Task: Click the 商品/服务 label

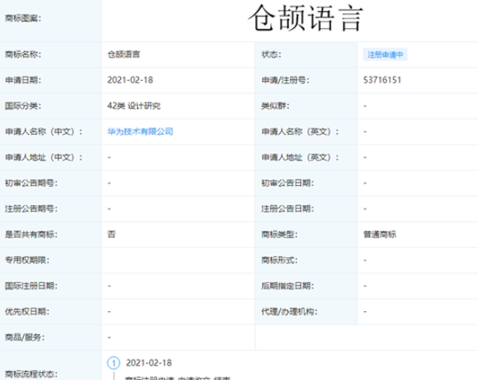Action: (x=24, y=338)
